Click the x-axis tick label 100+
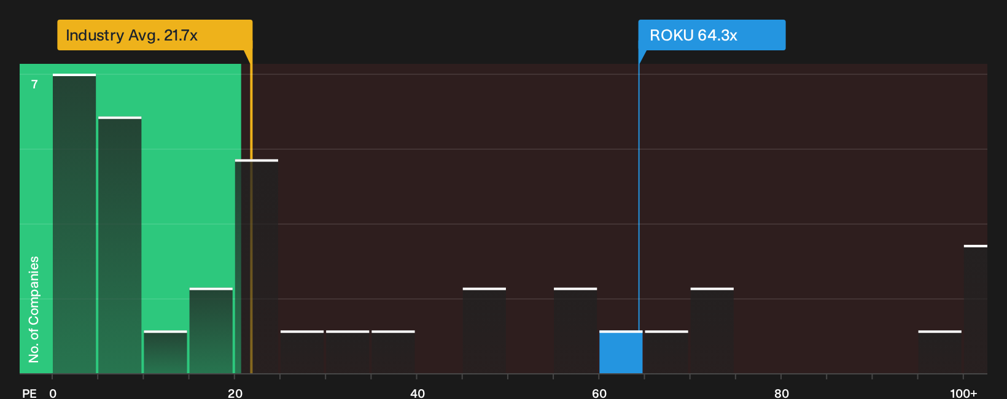1007x399 pixels. click(963, 393)
